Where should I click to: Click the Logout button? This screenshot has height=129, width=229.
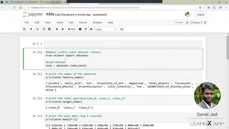click(200, 15)
